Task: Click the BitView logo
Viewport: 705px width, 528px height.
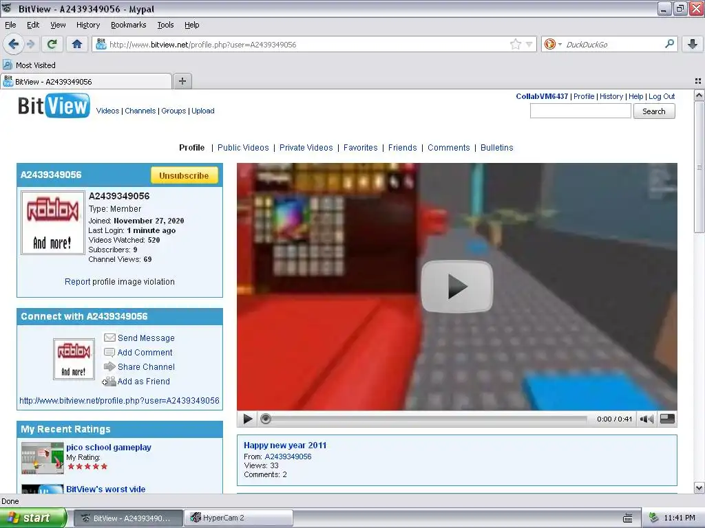Action: (x=54, y=106)
